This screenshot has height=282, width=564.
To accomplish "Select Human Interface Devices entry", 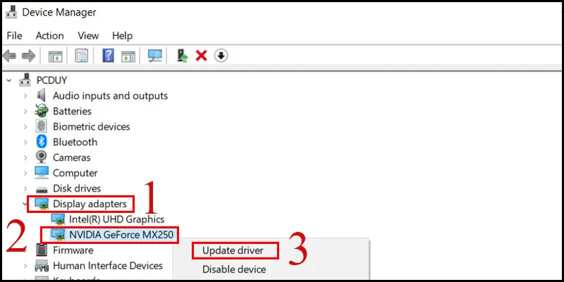I will (x=107, y=266).
